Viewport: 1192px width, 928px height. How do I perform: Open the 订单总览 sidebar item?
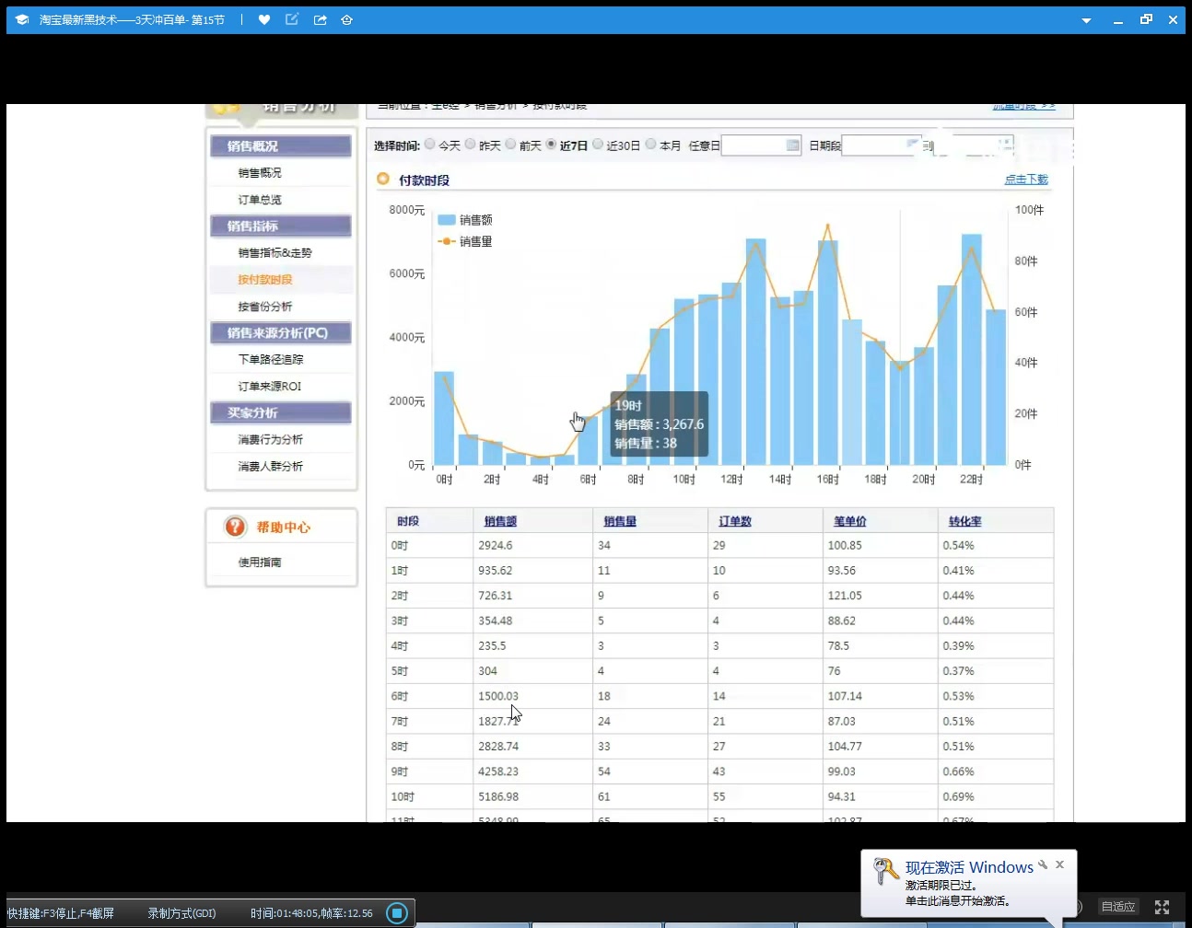pyautogui.click(x=260, y=200)
